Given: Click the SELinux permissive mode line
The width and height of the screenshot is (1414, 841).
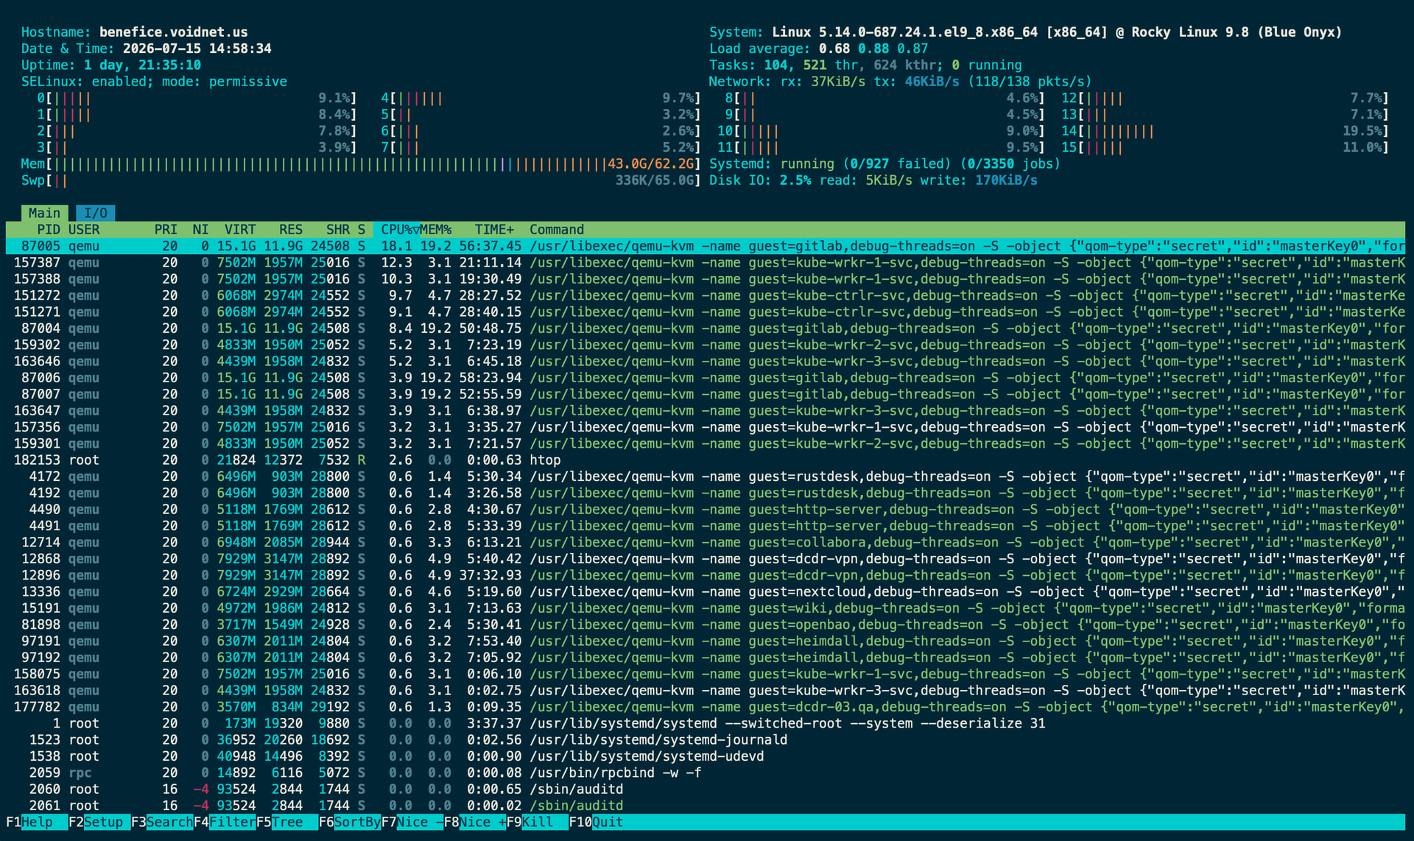Looking at the screenshot, I should coord(154,82).
